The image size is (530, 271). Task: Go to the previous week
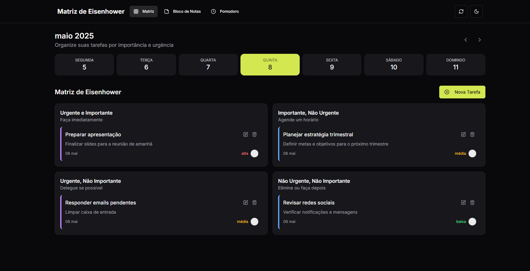click(x=466, y=40)
